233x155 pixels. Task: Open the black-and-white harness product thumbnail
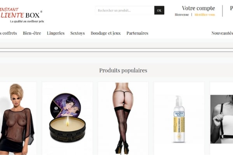222,119
